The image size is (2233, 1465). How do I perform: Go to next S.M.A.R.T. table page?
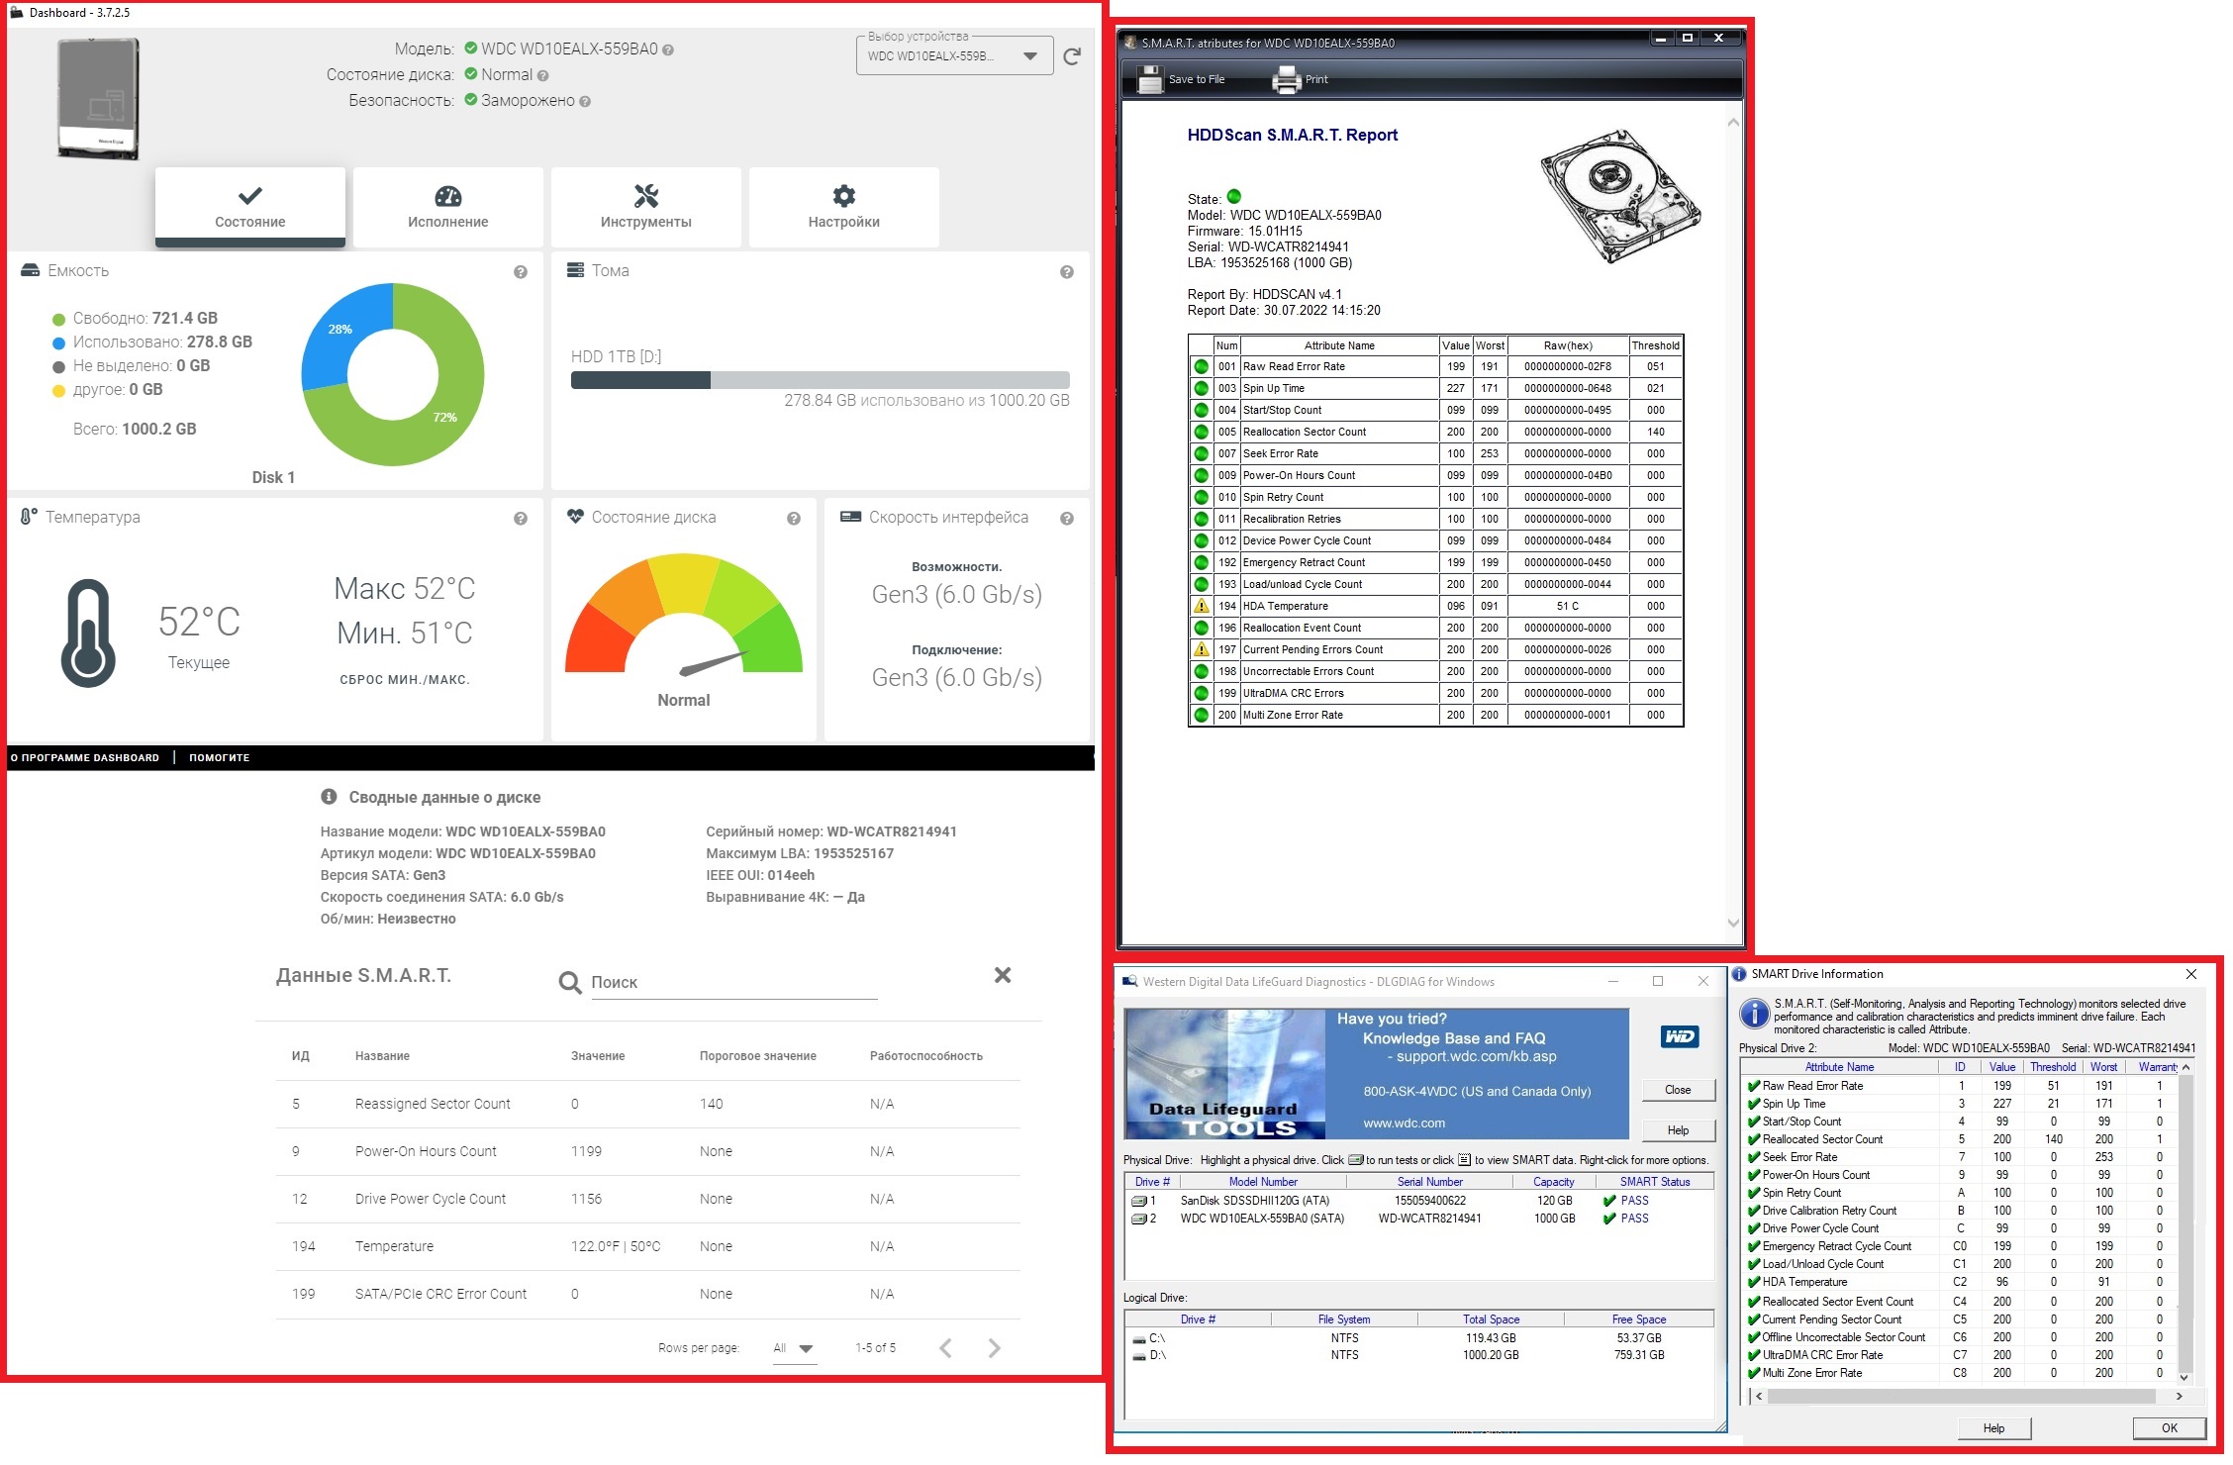click(x=994, y=1349)
